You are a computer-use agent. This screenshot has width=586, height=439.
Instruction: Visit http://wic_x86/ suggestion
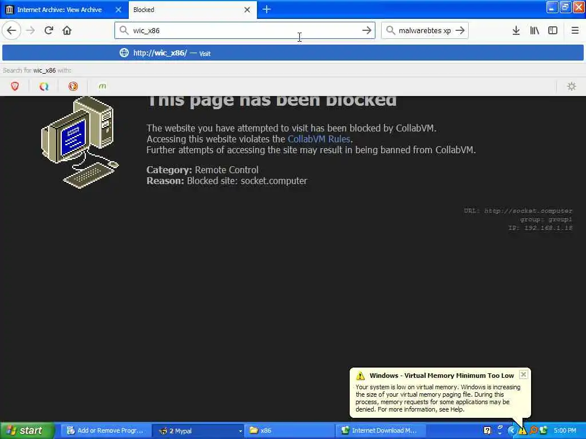coord(293,53)
